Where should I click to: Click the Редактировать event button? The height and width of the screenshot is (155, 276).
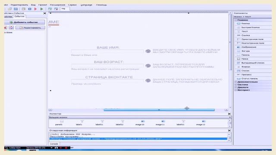[x=30, y=28]
